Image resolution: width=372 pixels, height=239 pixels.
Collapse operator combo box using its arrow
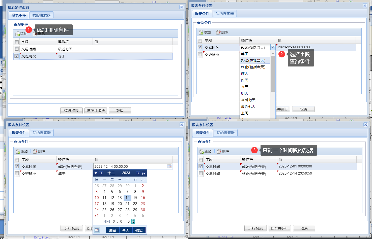[x=273, y=47]
